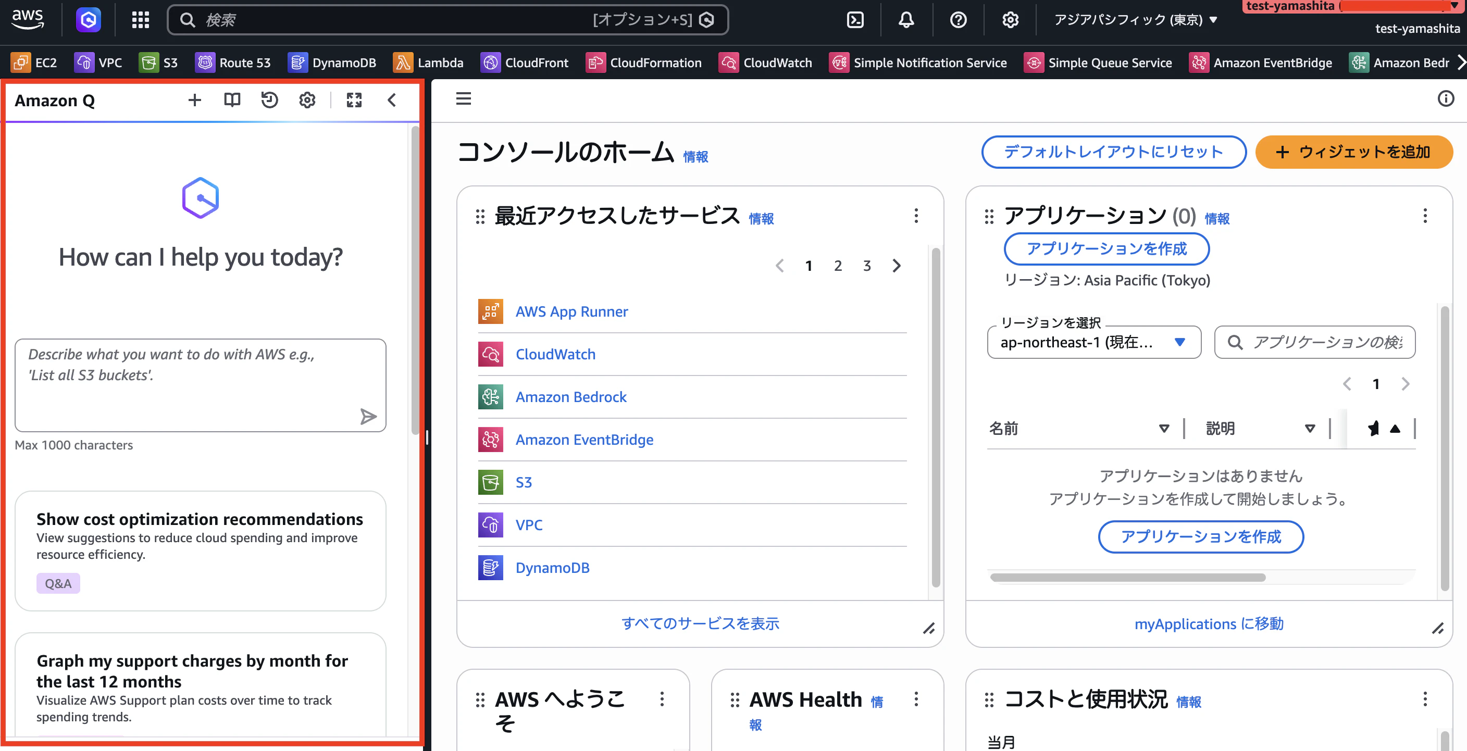1467x751 pixels.
Task: Open the region selector dropdown
Action: 1136,20
